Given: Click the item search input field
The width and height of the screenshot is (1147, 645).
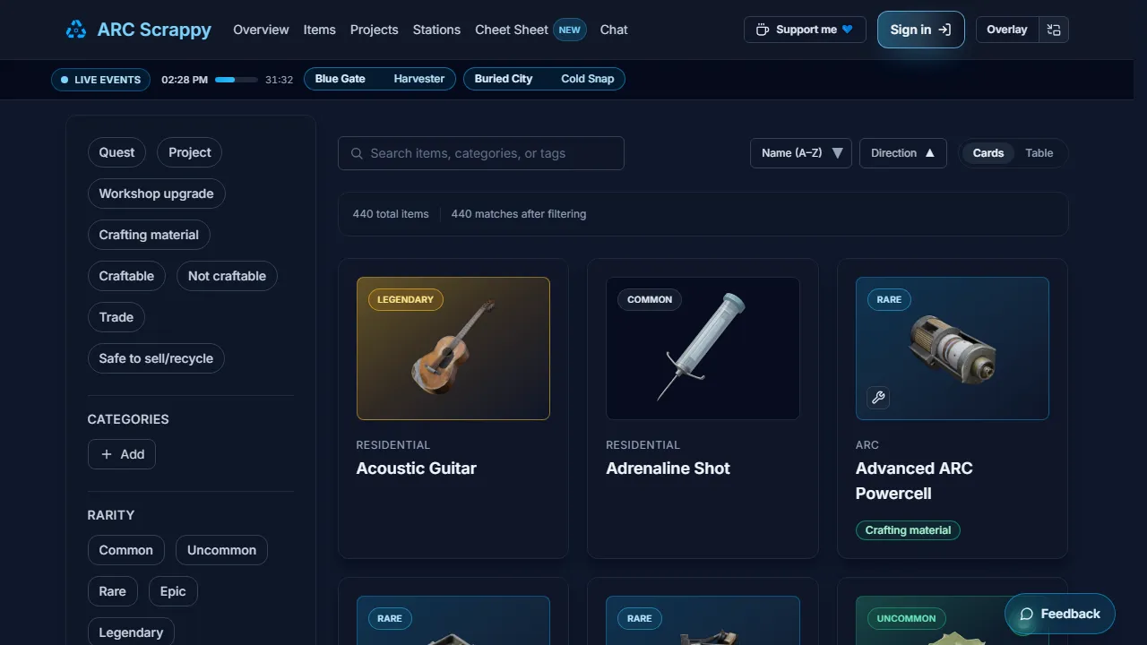Looking at the screenshot, I should click(x=480, y=153).
